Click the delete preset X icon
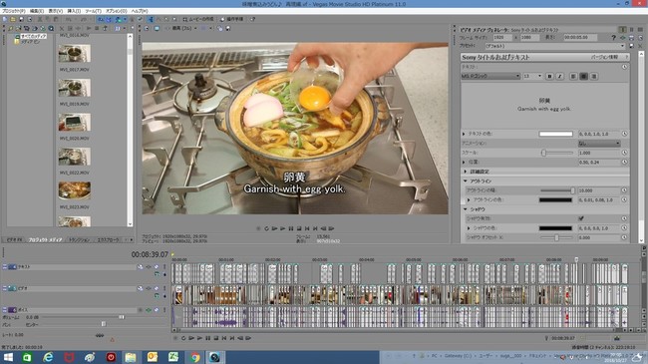 [640, 46]
